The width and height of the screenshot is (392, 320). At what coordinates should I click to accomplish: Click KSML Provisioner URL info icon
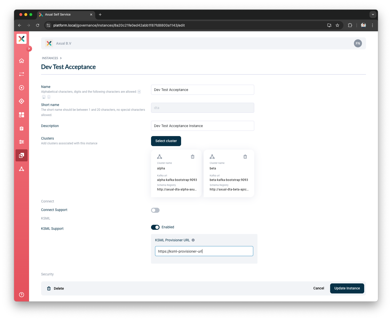click(x=193, y=240)
